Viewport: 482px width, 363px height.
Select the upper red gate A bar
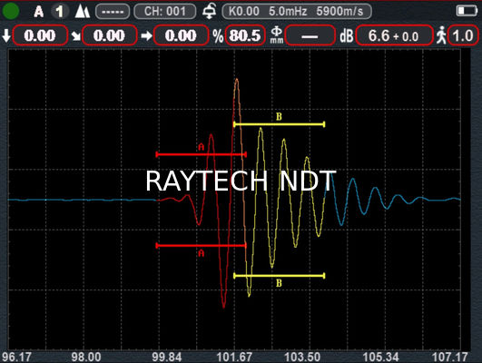[202, 154]
